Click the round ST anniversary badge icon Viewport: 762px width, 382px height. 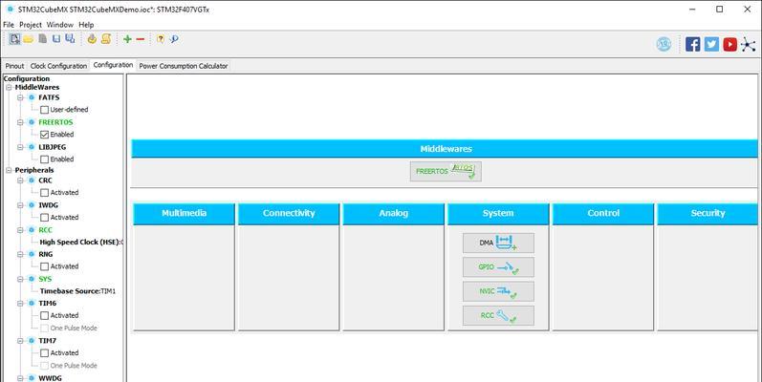click(664, 44)
